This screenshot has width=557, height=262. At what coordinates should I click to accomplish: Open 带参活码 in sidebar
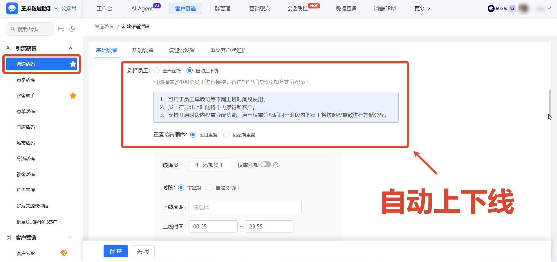click(x=26, y=80)
